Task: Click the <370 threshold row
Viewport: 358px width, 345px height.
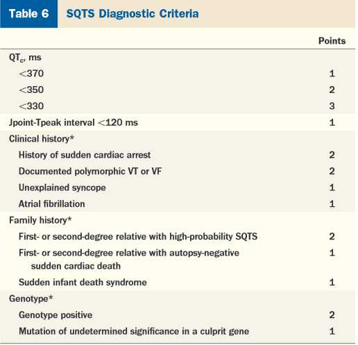Action: pyautogui.click(x=178, y=74)
